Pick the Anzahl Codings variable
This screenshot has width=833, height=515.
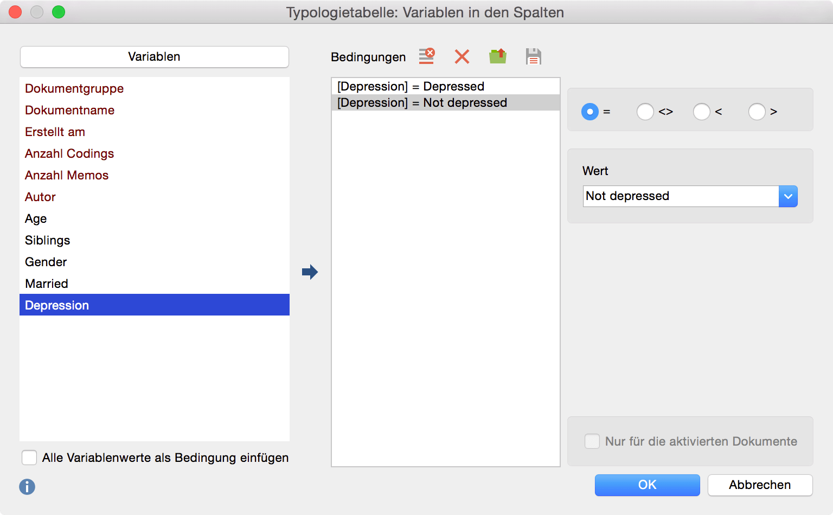(x=155, y=153)
